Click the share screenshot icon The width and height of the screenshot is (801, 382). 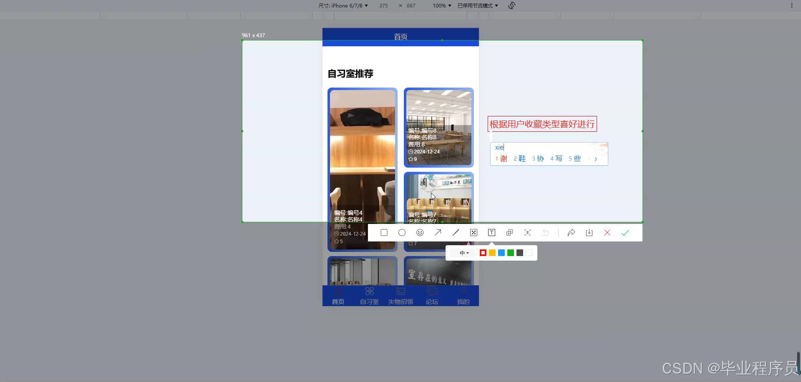pos(571,232)
